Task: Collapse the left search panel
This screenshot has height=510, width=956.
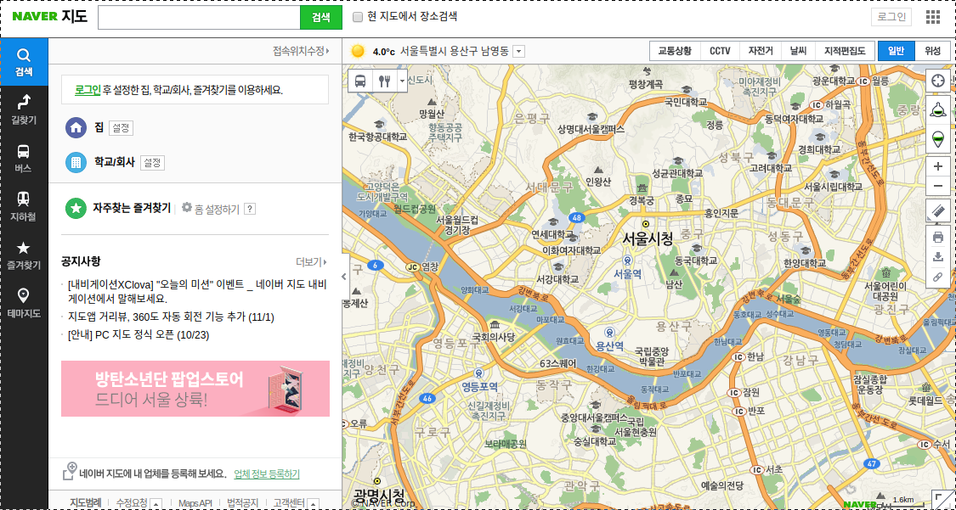Action: pyautogui.click(x=343, y=276)
